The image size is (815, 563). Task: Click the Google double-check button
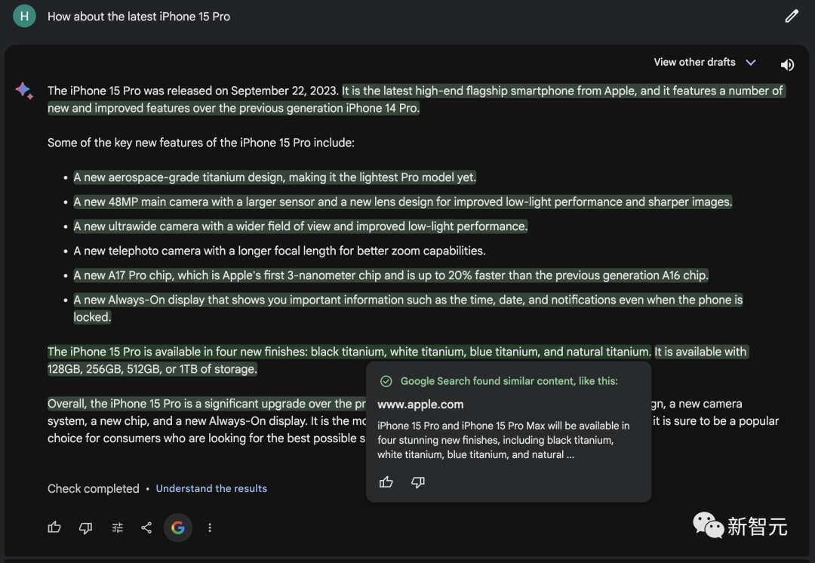click(178, 528)
